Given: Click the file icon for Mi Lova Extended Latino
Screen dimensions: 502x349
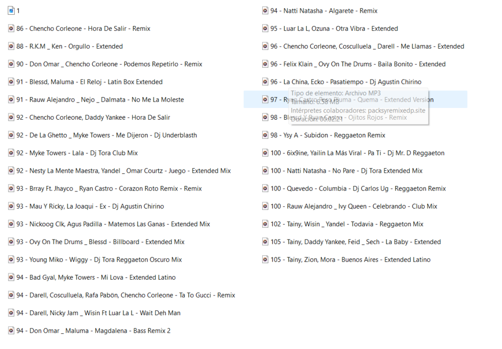Looking at the screenshot, I should [x=11, y=277].
